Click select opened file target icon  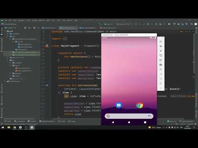tap(25, 28)
